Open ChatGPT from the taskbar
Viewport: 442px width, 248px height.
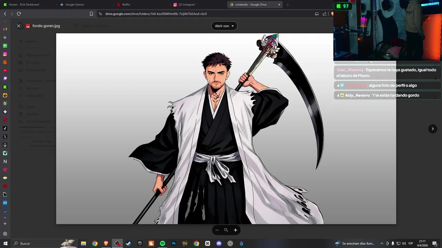[230, 244]
